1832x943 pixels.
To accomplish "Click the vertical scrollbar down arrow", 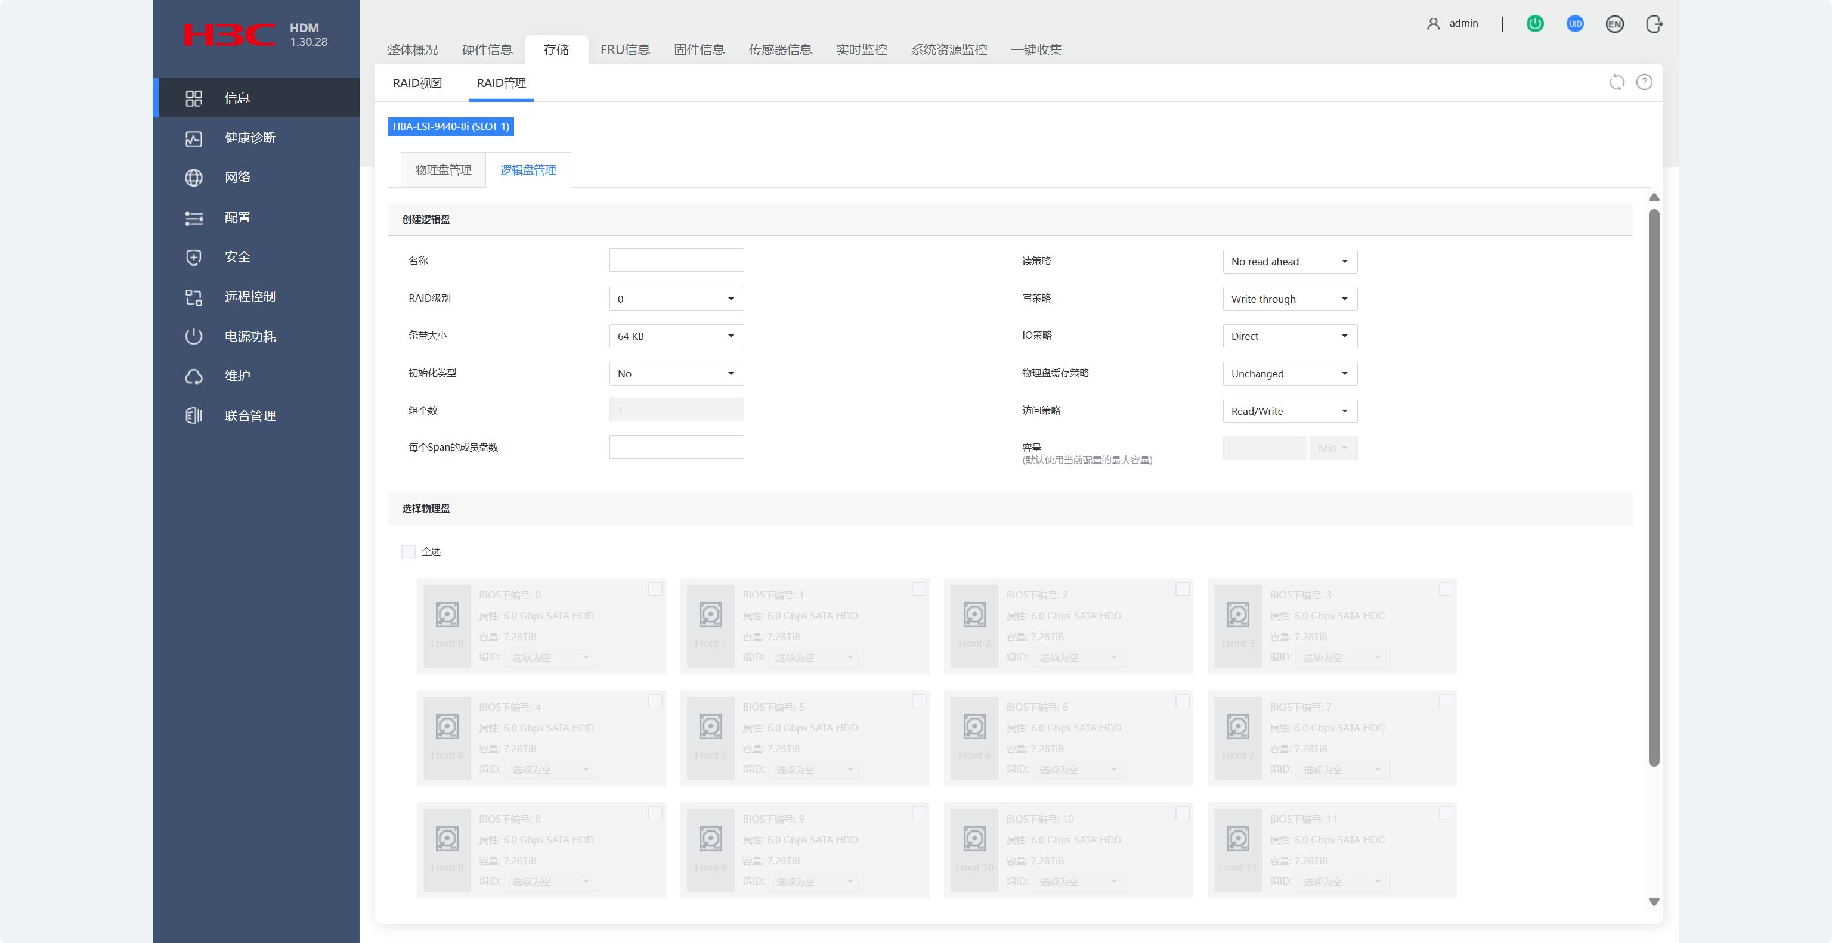I will [x=1654, y=901].
